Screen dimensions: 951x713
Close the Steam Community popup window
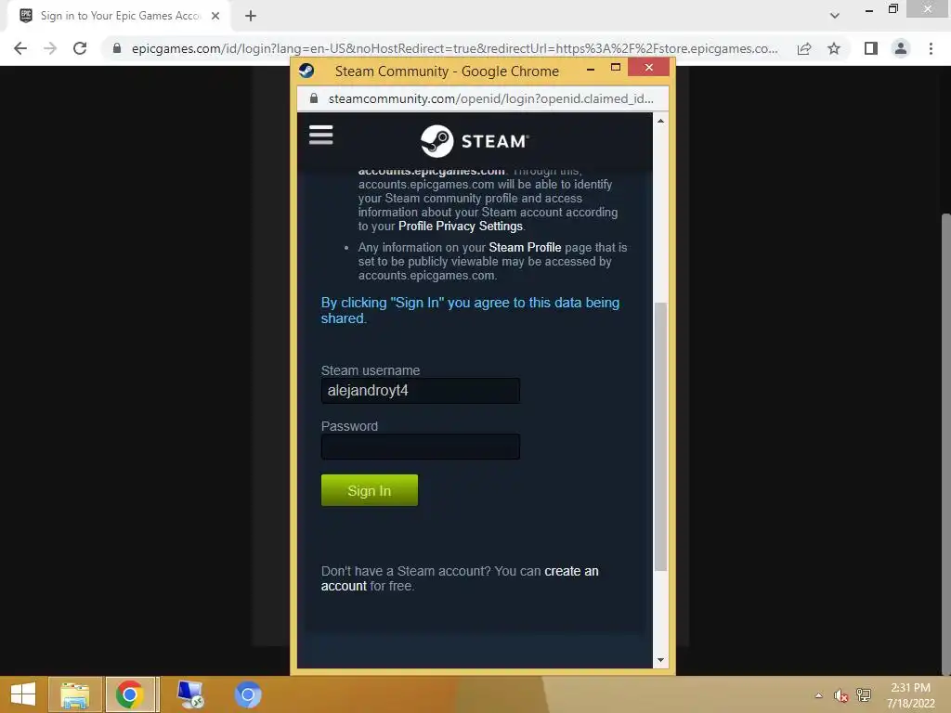click(x=649, y=67)
